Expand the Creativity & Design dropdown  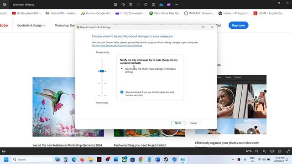pos(31,26)
